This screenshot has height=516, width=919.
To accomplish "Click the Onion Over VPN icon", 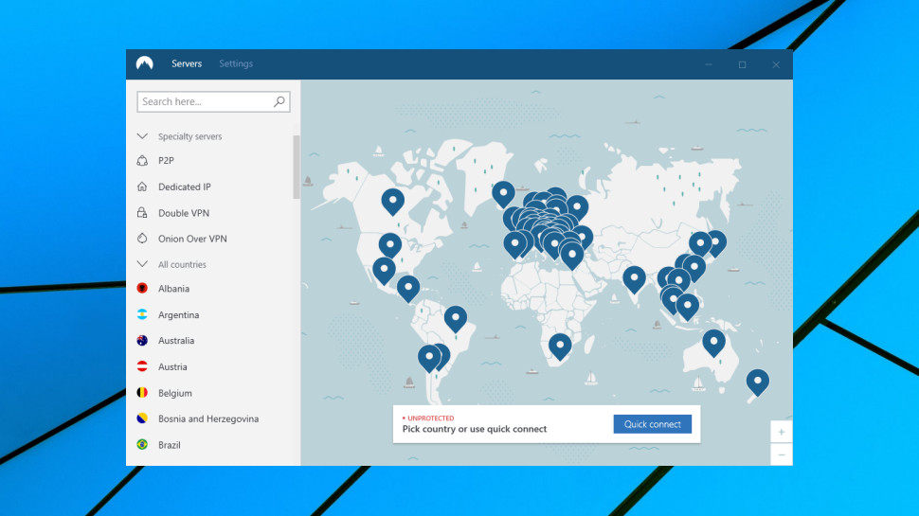I will [x=142, y=239].
